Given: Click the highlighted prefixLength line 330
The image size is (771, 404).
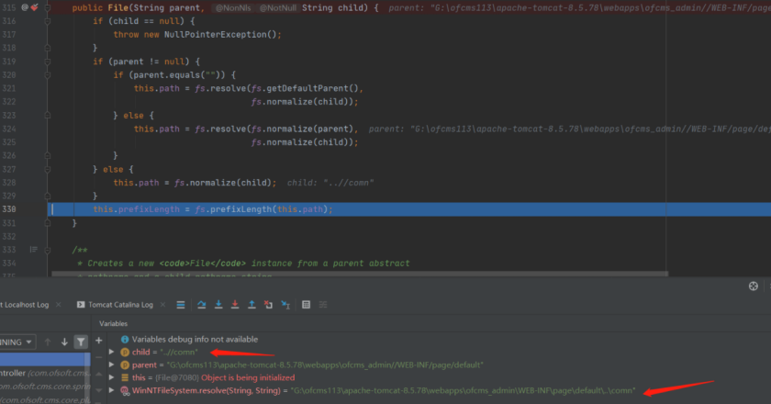Looking at the screenshot, I should [409, 209].
